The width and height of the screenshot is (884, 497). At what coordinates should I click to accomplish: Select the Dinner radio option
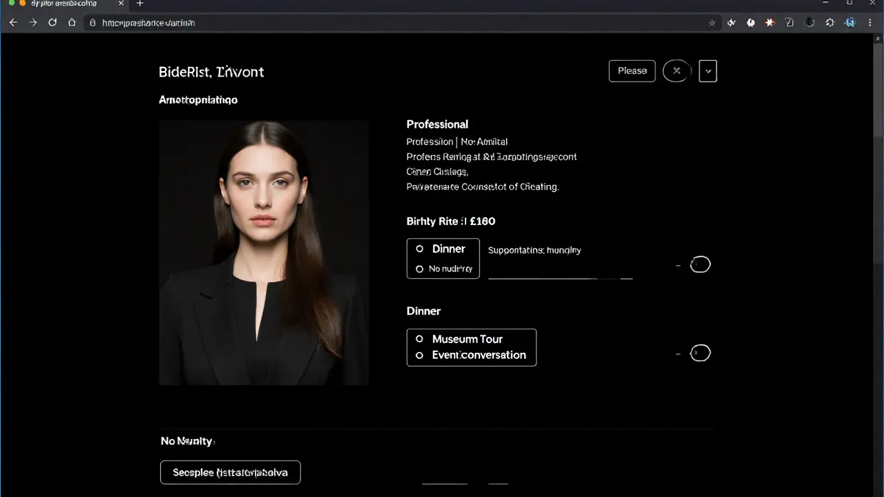tap(419, 249)
